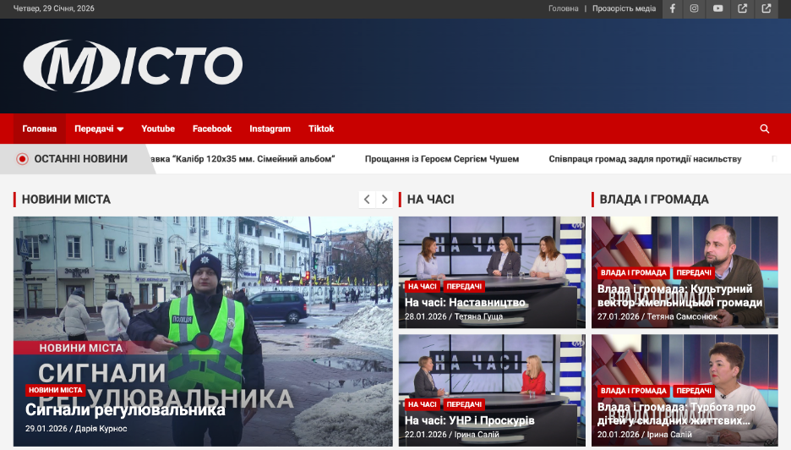Open author link Тетяна Самсонюк
The image size is (791, 450).
click(x=682, y=316)
